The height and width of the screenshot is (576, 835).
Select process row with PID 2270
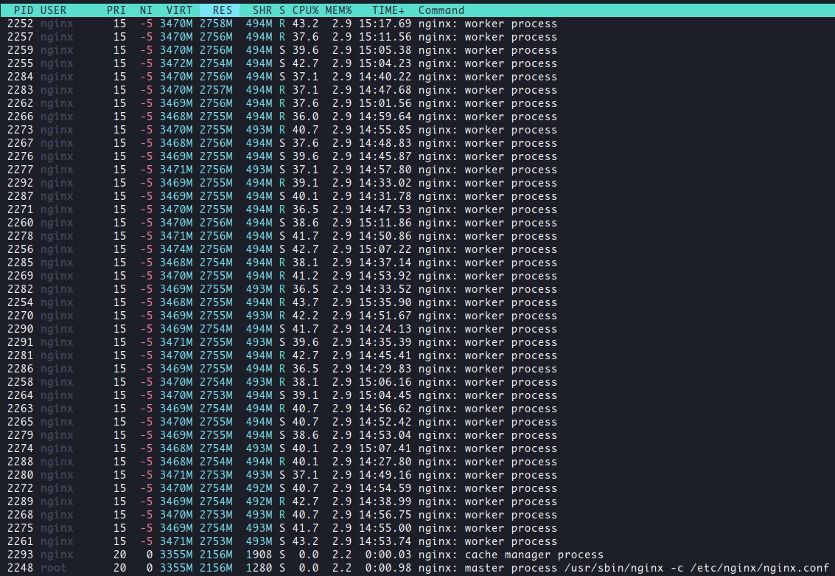417,316
